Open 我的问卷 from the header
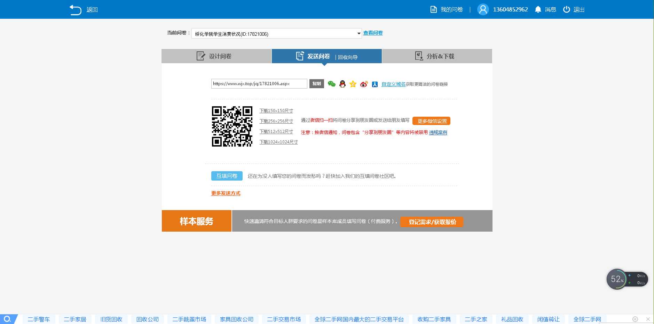This screenshot has width=654, height=324. [x=452, y=10]
